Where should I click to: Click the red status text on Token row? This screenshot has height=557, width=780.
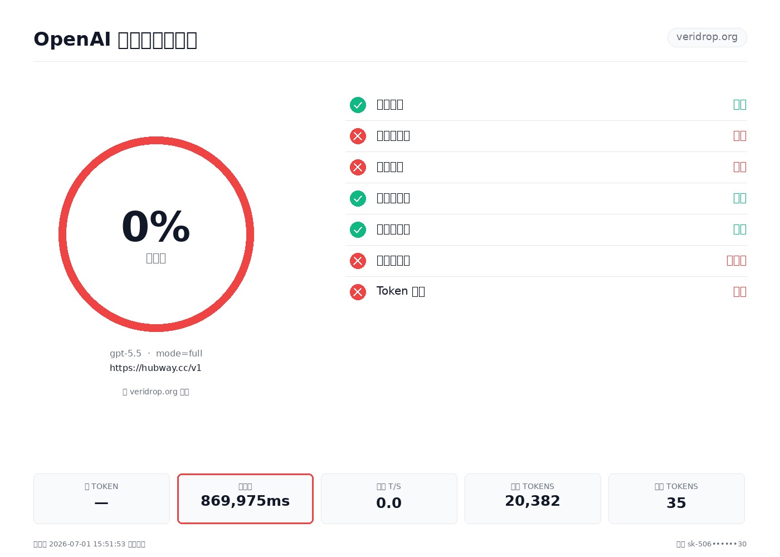coord(740,292)
